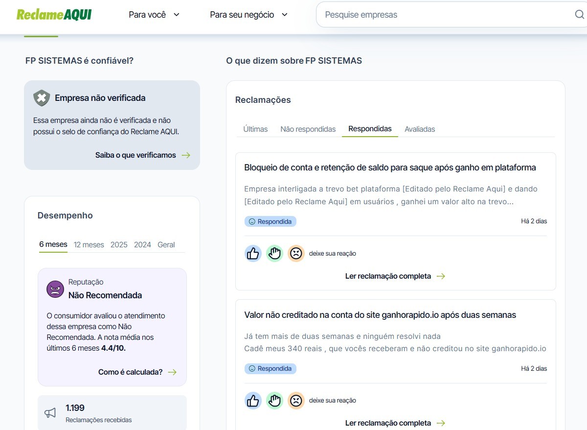Switch performance period to 2025
This screenshot has width=587, height=430.
coord(119,245)
